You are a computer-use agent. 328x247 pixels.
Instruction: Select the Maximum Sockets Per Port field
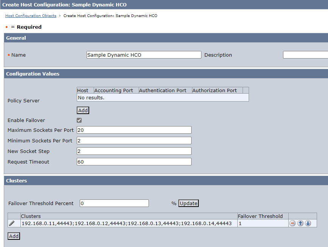[134, 130]
